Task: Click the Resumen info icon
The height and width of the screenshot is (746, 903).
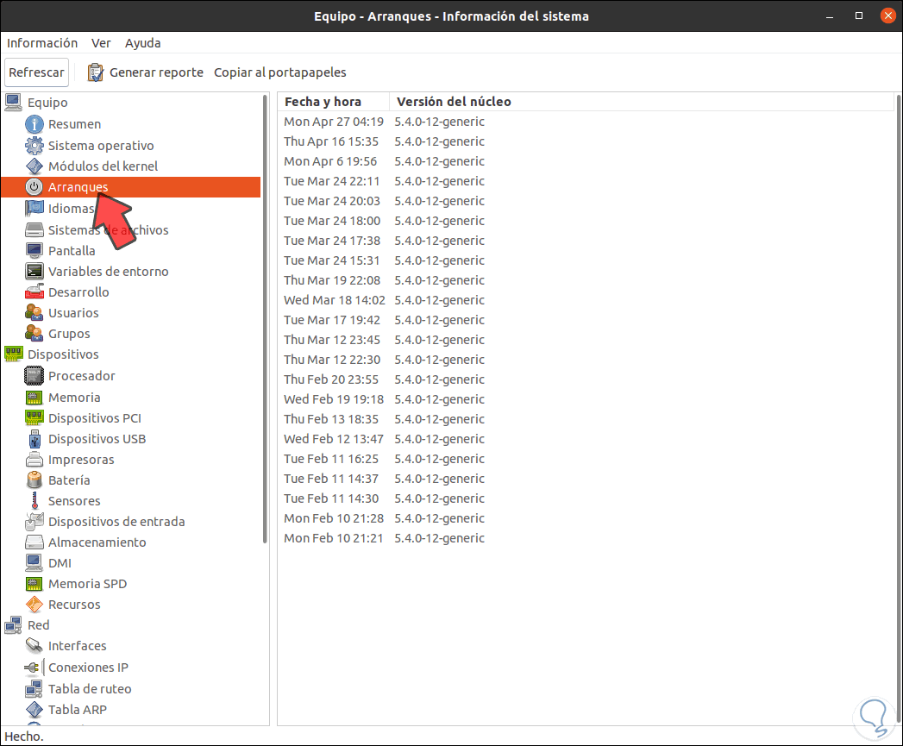Action: coord(34,124)
